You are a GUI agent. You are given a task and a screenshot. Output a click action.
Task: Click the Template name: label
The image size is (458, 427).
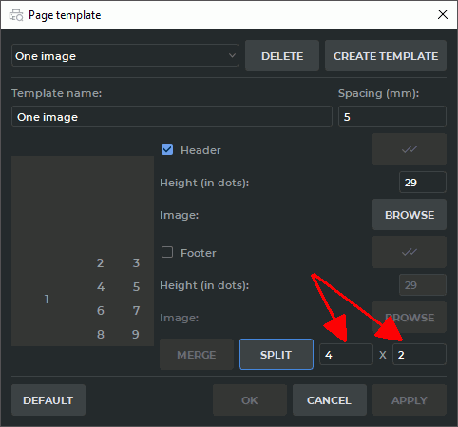[56, 93]
